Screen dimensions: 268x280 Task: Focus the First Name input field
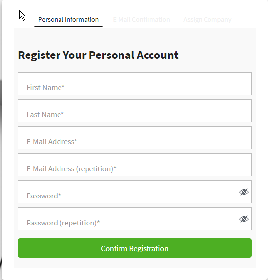click(x=135, y=84)
